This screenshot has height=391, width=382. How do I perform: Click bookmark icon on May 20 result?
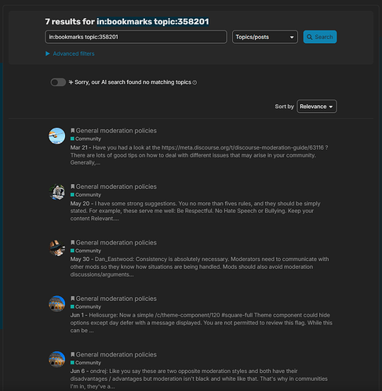[73, 186]
